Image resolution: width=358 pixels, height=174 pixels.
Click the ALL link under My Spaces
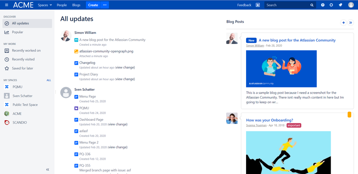[49, 80]
